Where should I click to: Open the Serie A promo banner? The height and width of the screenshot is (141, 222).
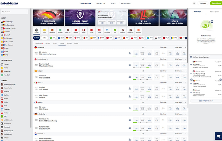(173, 18)
